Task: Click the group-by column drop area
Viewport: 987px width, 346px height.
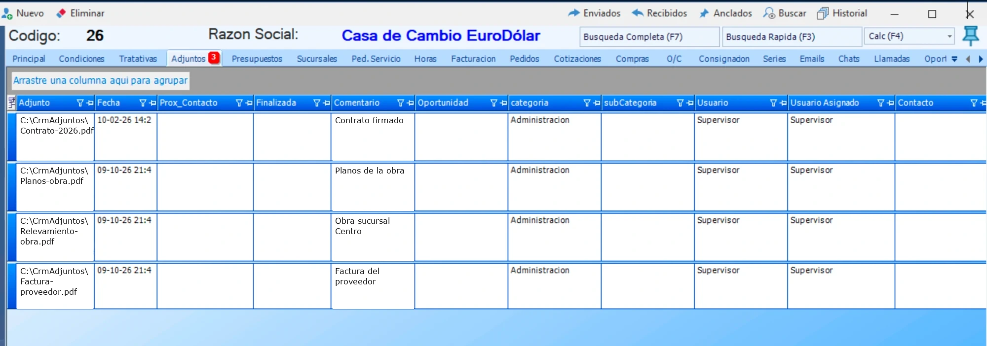Action: [100, 80]
